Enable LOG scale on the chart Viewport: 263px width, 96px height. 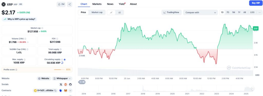252,12
